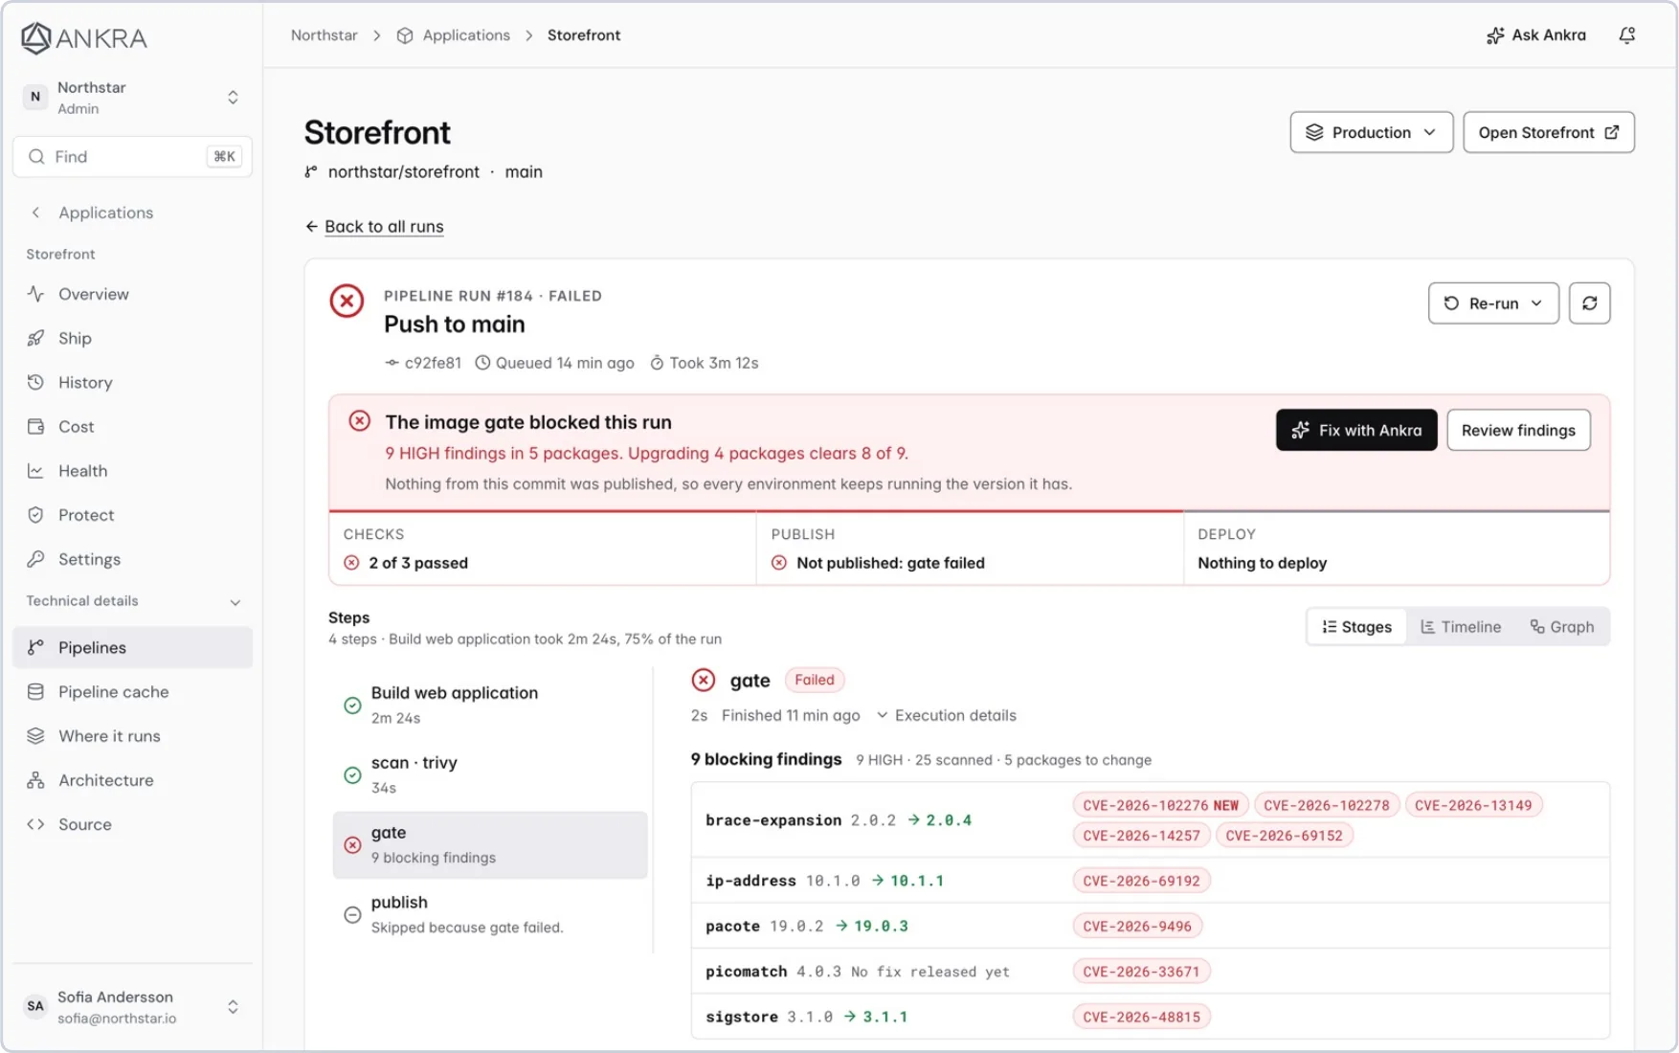Click Open Storefront button
The width and height of the screenshot is (1679, 1053).
1548,132
